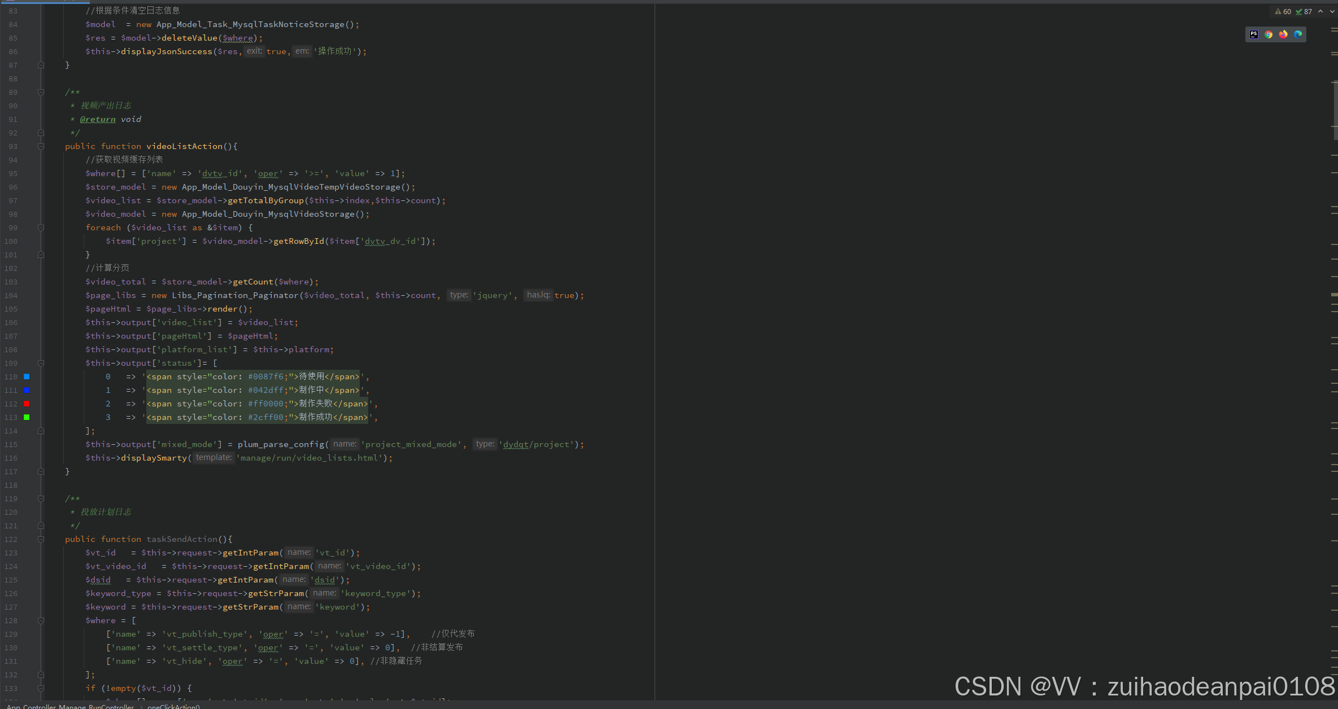1338x709 pixels.
Task: Collapse the 视频产出日志 doc comment block
Action: coord(41,92)
